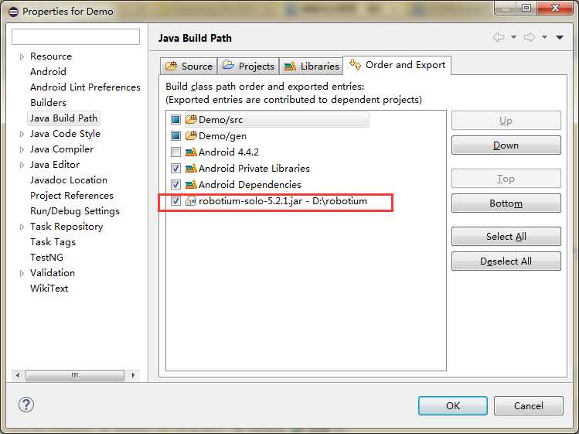
Task: Open the forward history dropdown arrow
Action: coord(544,37)
